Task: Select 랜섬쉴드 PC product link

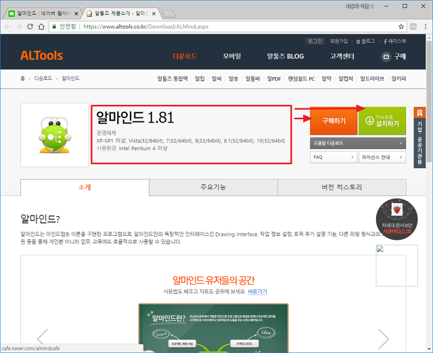Action: (301, 79)
